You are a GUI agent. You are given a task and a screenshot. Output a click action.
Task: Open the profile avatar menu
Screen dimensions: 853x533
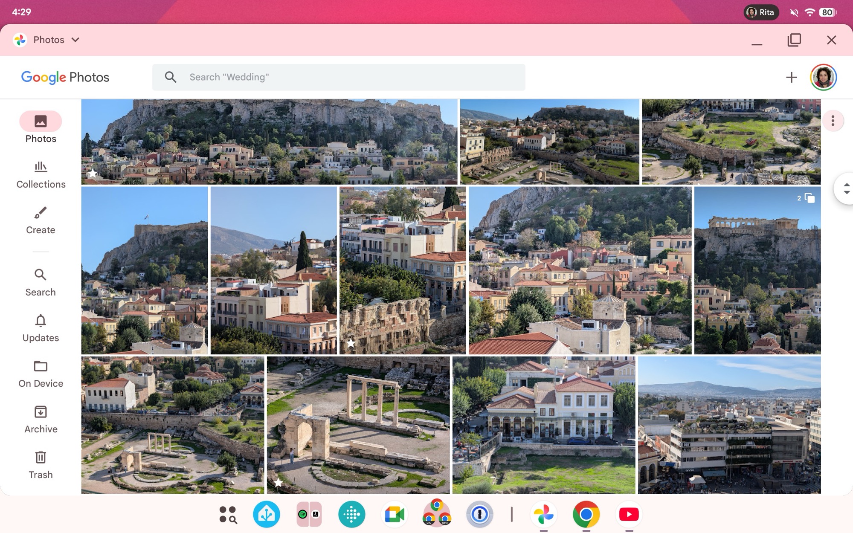(x=824, y=77)
